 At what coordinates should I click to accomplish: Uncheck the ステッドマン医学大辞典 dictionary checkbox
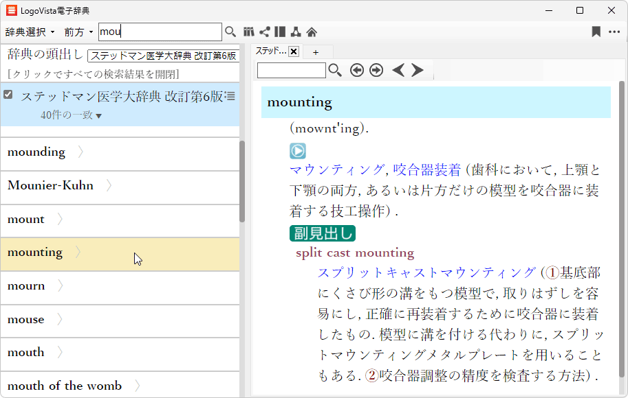[8, 95]
